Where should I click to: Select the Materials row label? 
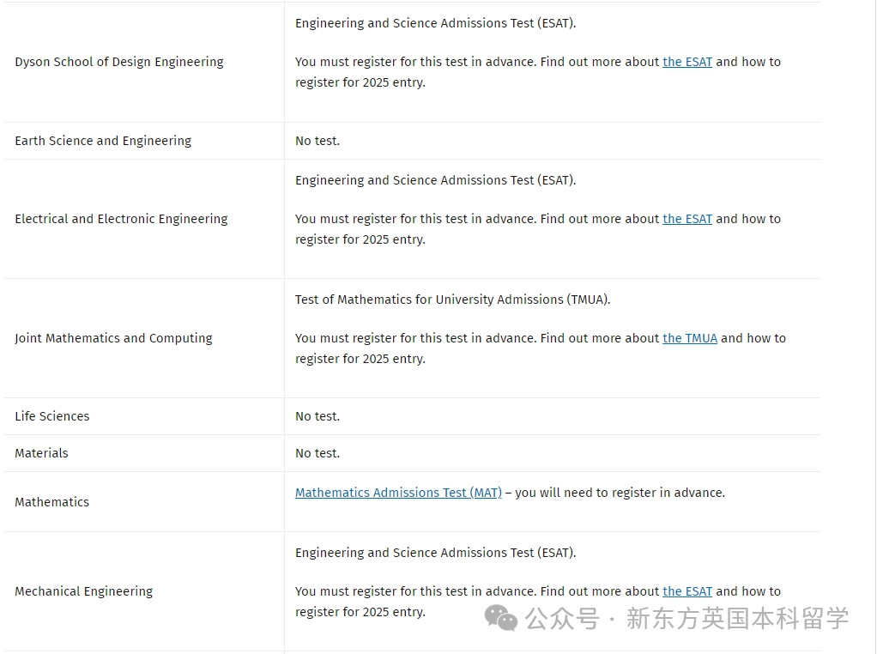tap(41, 454)
